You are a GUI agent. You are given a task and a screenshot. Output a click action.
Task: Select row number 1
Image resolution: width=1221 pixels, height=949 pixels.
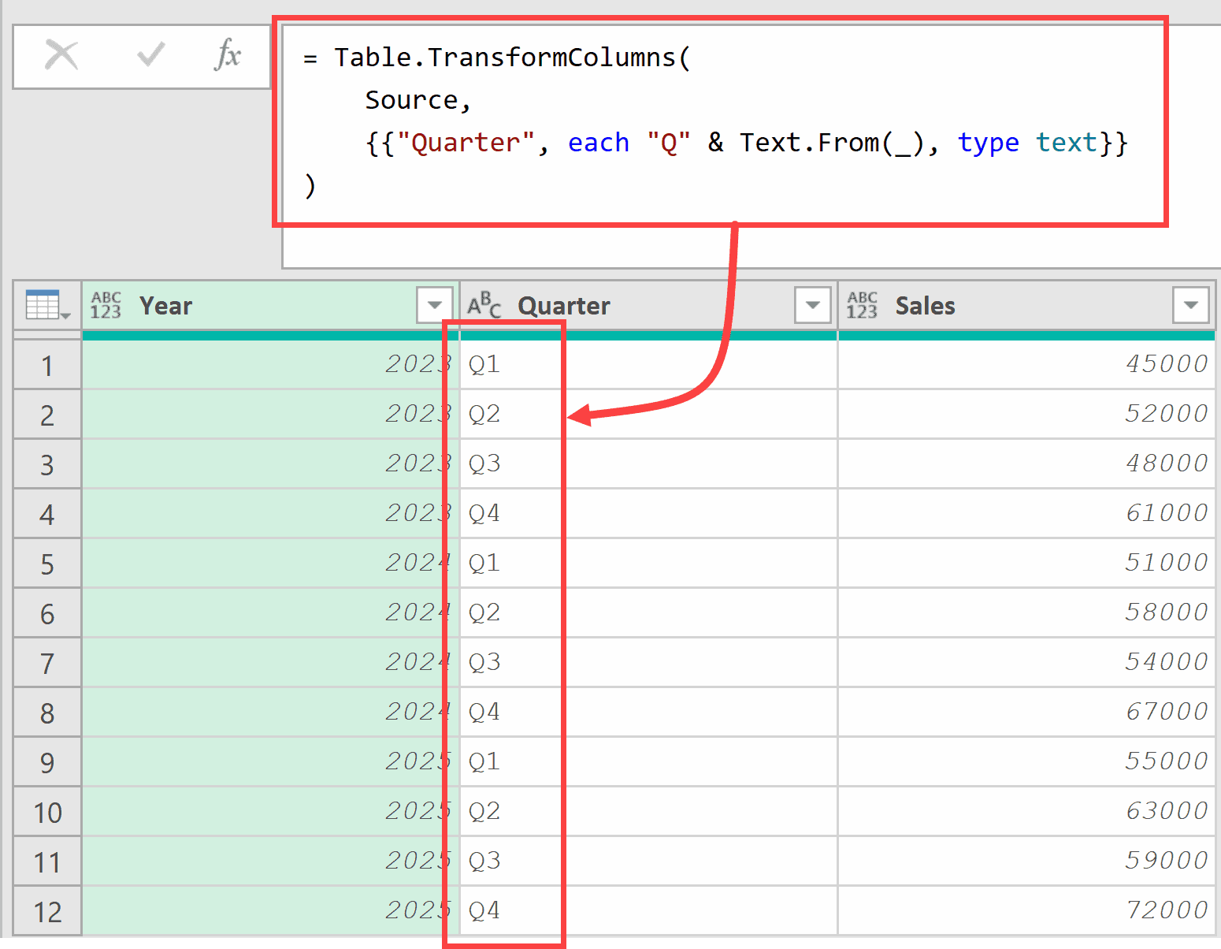(47, 366)
